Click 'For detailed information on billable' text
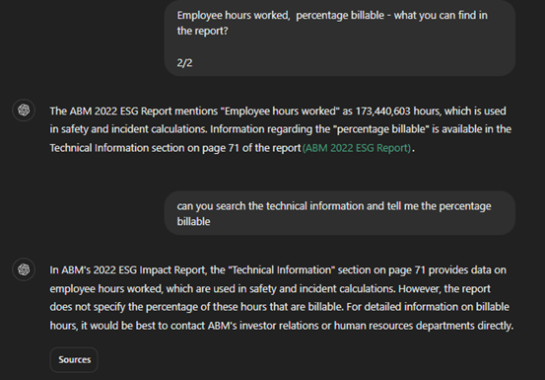Image resolution: width=545 pixels, height=380 pixels. click(428, 307)
